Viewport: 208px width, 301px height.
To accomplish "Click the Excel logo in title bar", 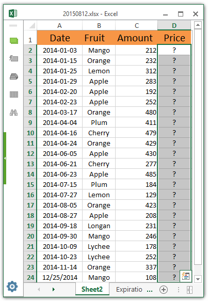I will tap(13, 13).
